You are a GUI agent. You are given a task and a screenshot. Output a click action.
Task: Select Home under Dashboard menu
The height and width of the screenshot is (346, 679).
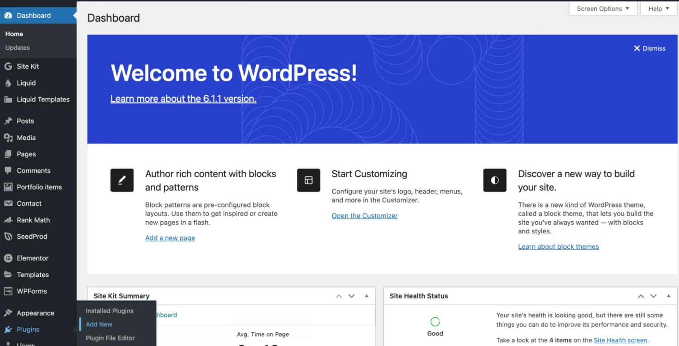[x=14, y=34]
